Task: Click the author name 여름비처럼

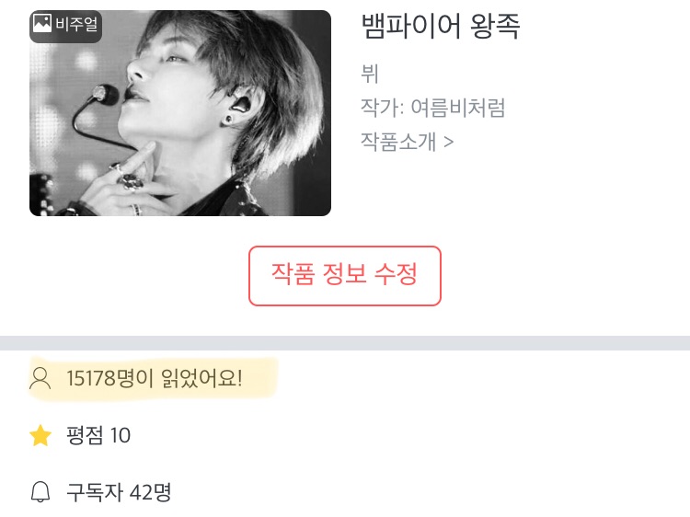Action: click(457, 108)
